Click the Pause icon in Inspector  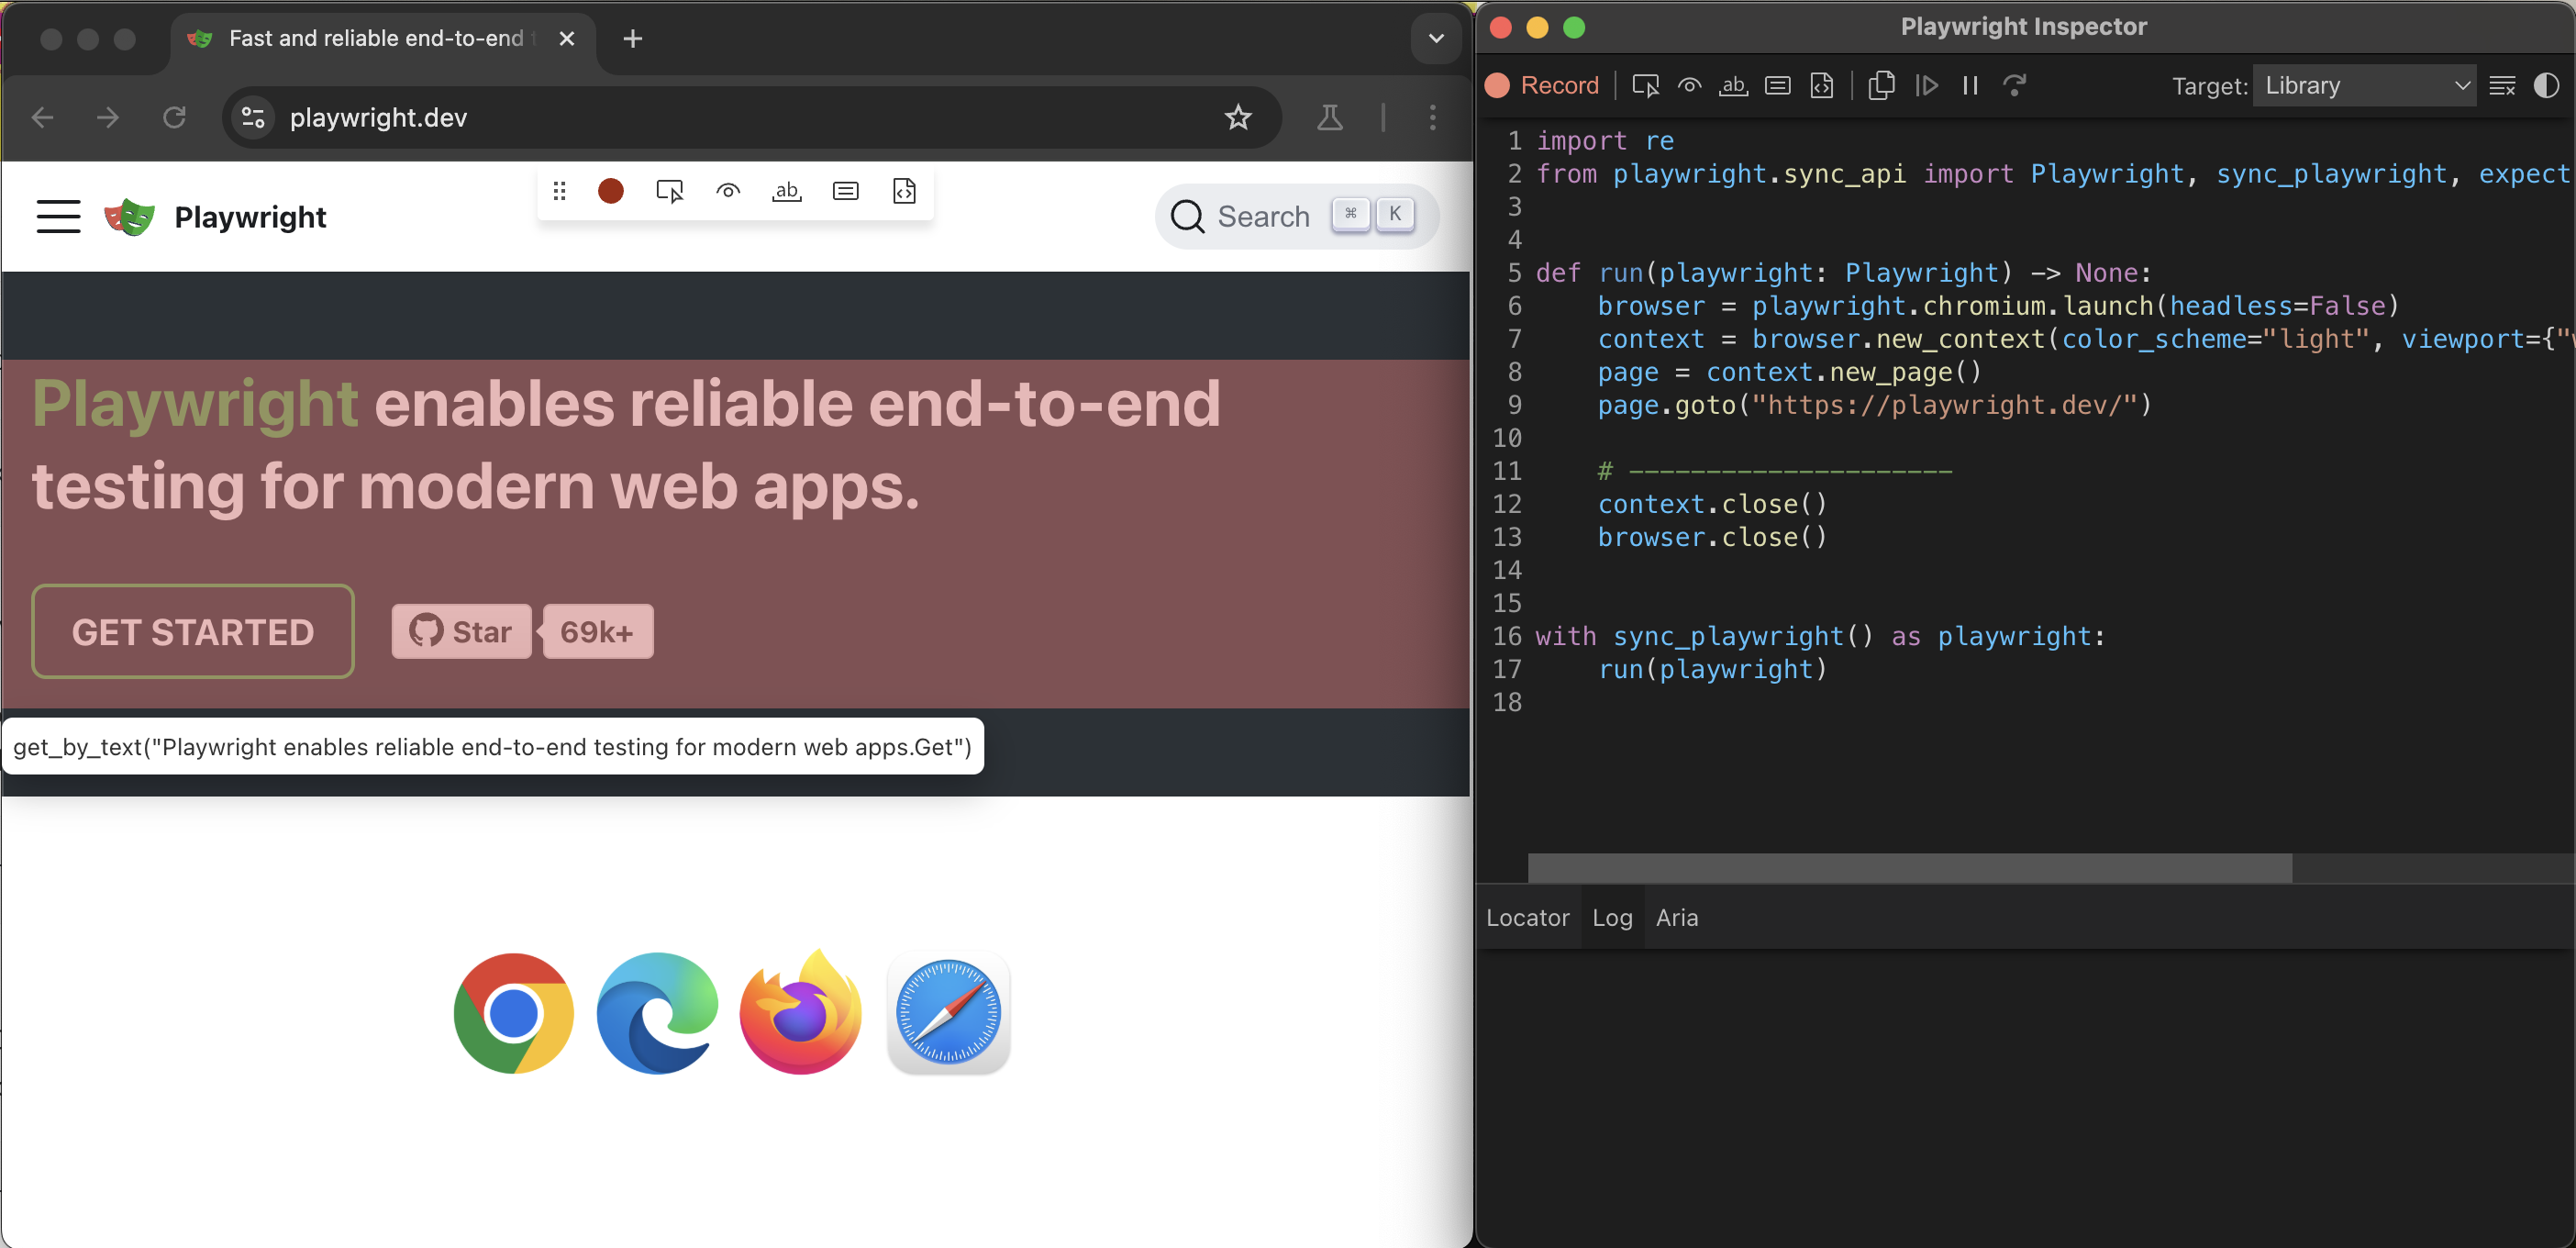[1970, 86]
